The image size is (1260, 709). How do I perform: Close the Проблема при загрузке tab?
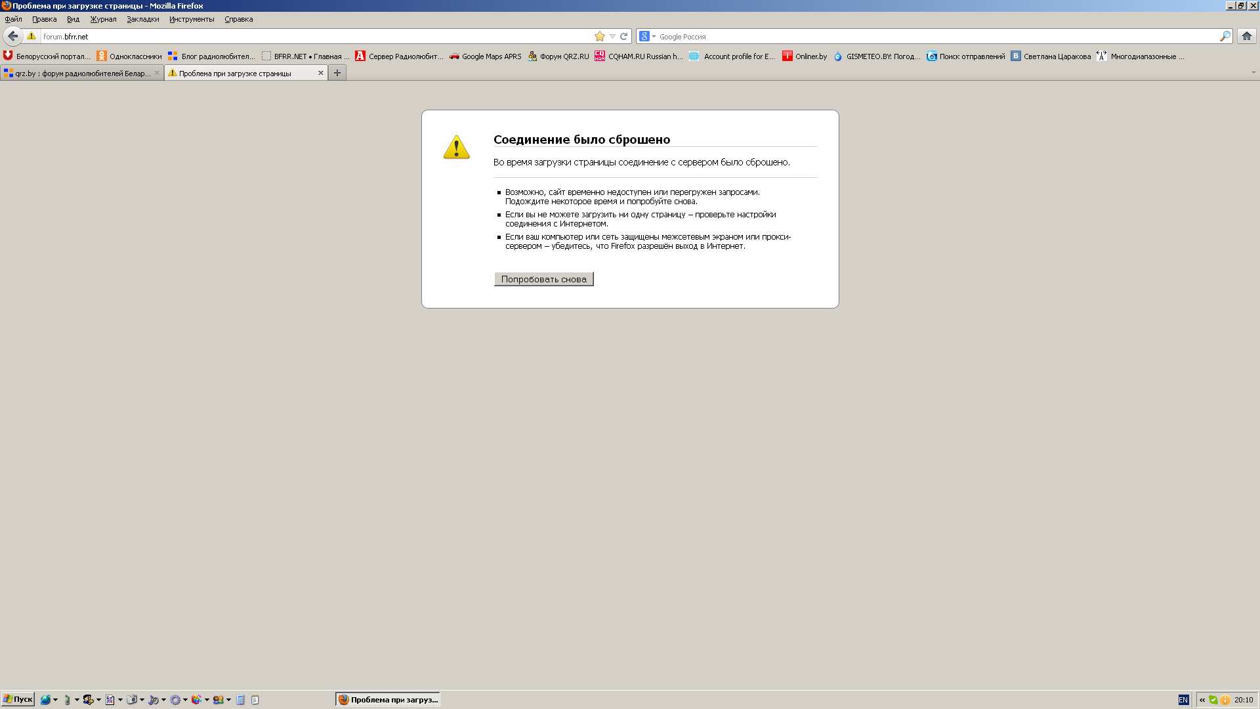click(x=321, y=73)
